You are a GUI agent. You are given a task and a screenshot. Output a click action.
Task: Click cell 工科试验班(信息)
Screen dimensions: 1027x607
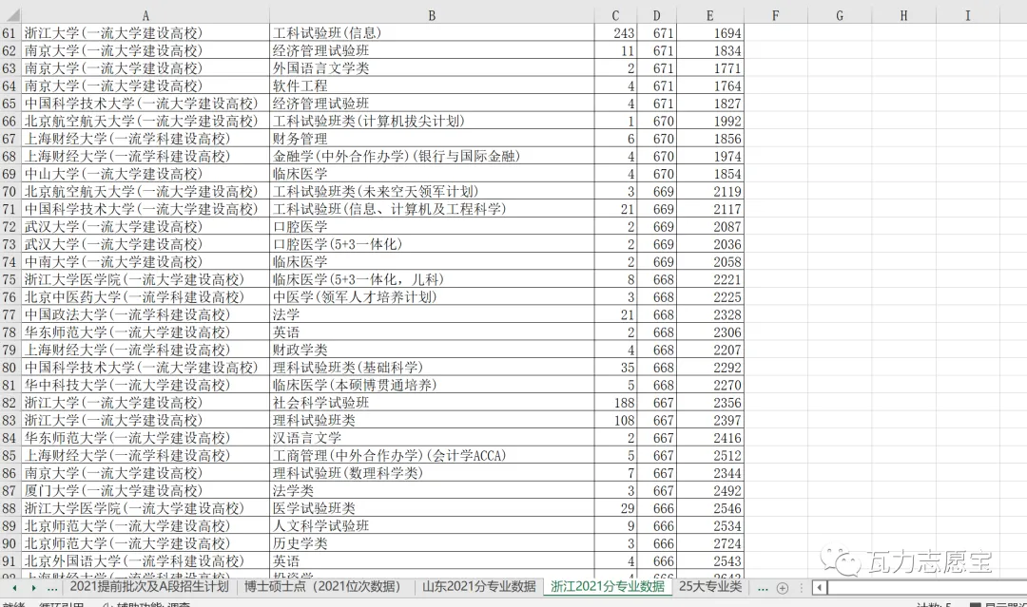(x=432, y=32)
